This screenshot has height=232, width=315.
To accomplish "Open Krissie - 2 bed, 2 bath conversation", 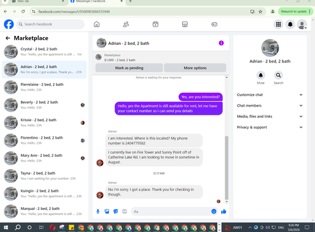I will pyautogui.click(x=44, y=123).
